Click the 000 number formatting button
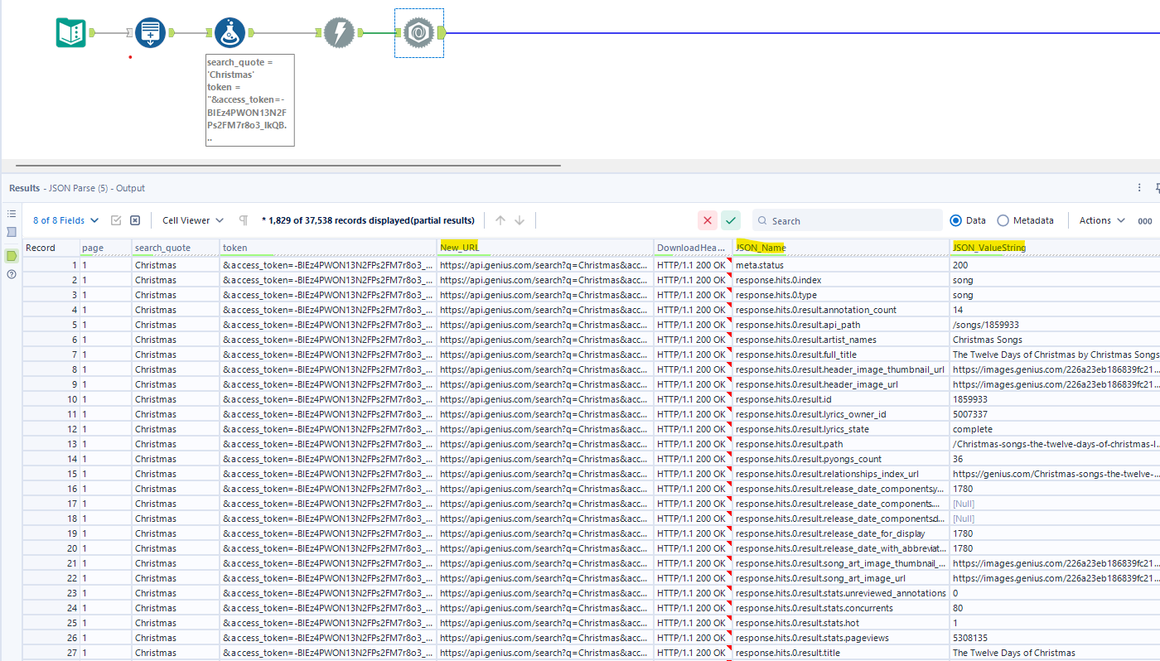The width and height of the screenshot is (1160, 661). point(1145,221)
